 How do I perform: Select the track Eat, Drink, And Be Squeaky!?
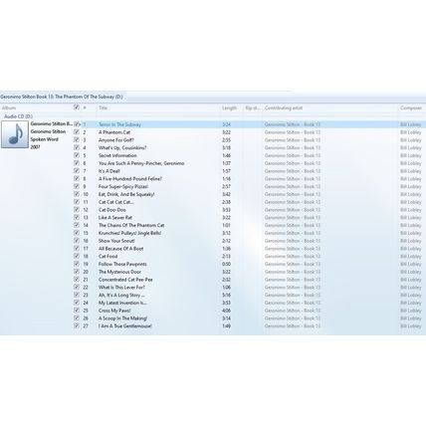point(126,194)
